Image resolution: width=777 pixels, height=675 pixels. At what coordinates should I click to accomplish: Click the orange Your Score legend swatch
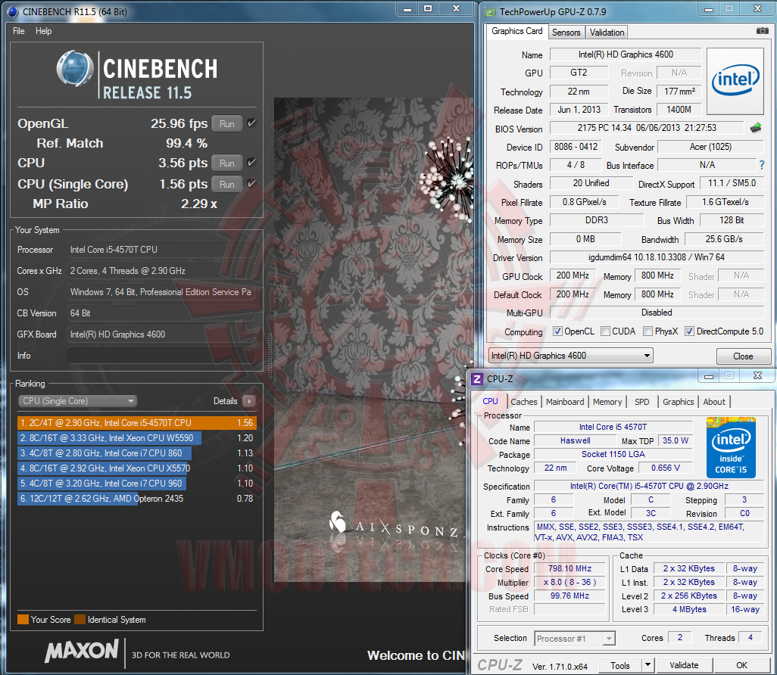pos(23,620)
